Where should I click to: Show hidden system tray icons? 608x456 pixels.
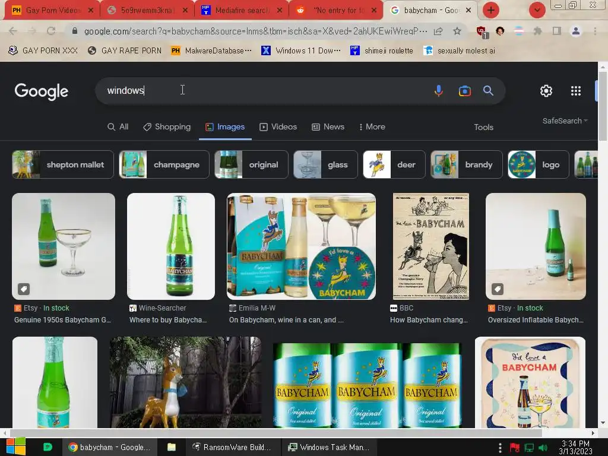point(500,448)
